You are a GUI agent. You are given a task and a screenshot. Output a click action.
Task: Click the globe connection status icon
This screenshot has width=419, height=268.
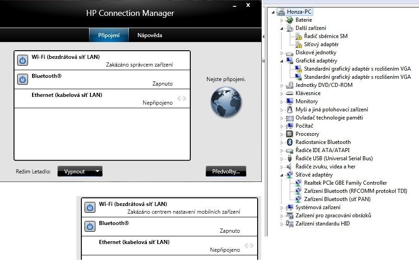pyautogui.click(x=226, y=103)
